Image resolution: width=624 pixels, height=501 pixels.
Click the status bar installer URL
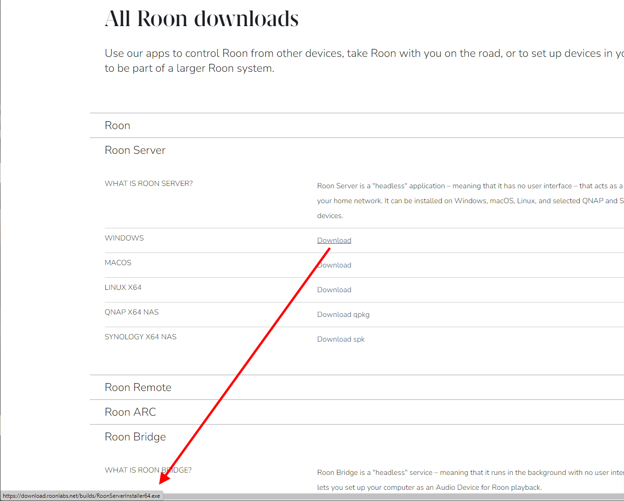tap(82, 496)
